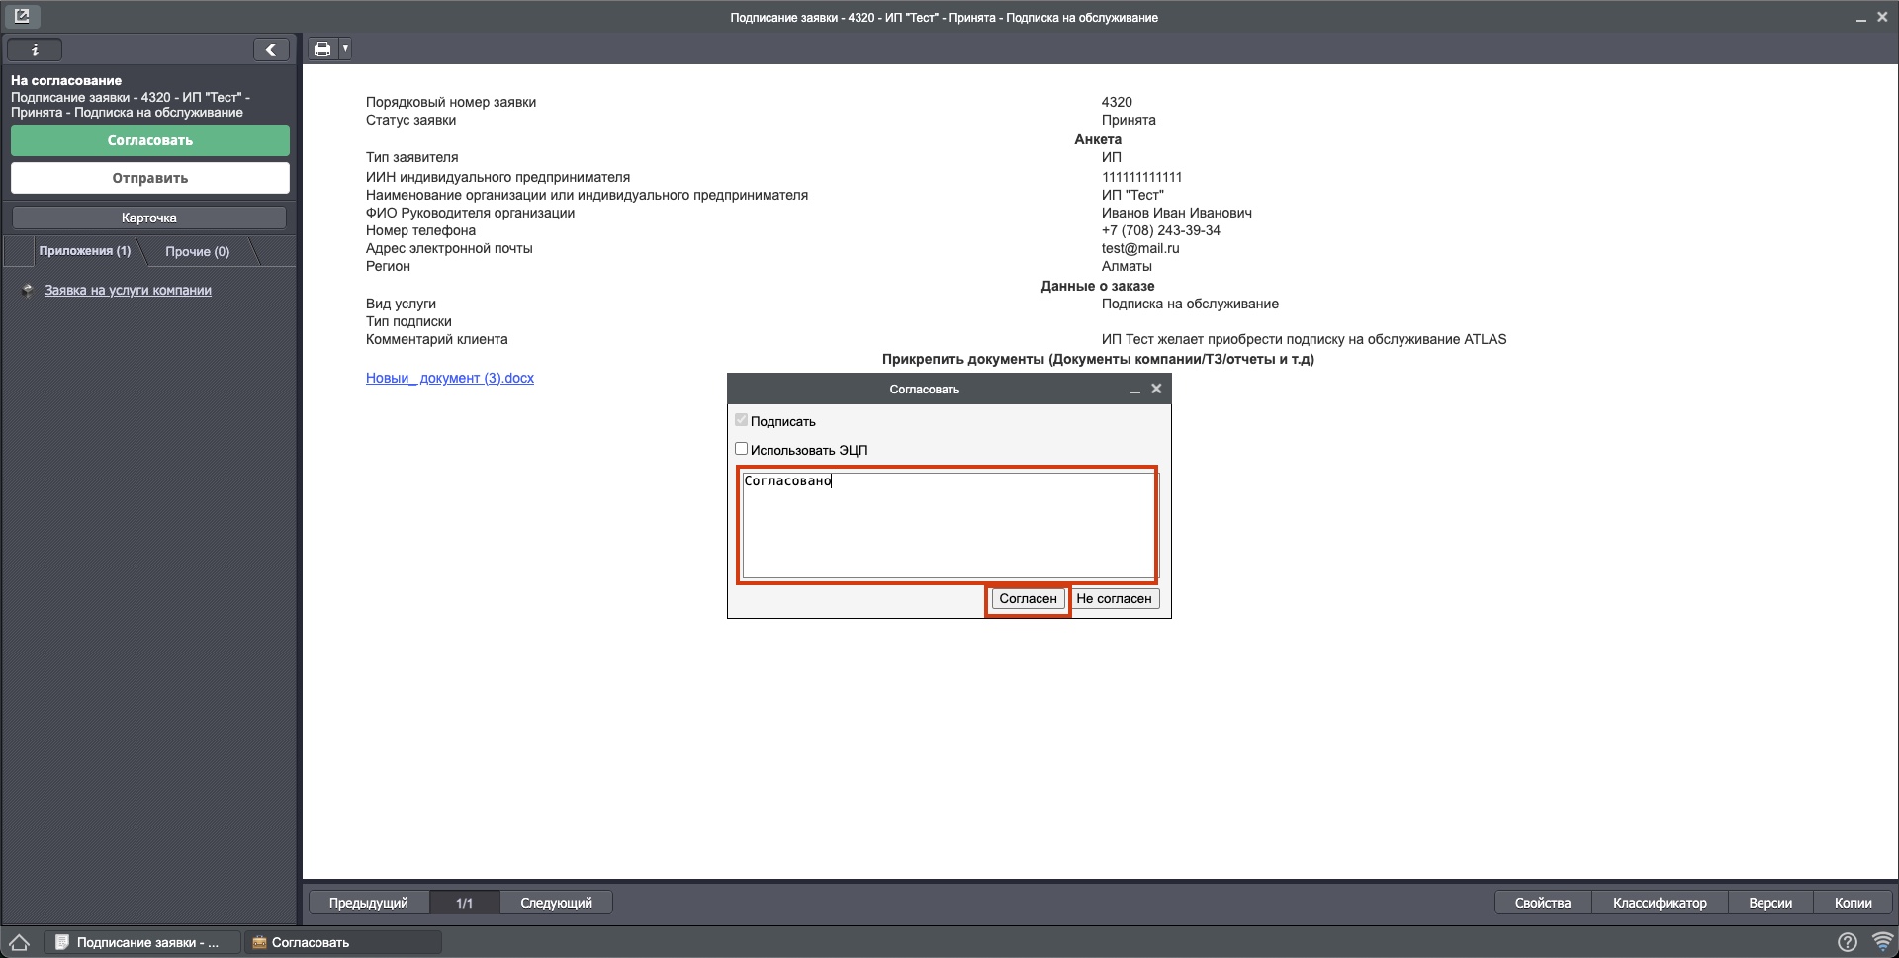Switch to the Прочие (0) tab
Image resolution: width=1899 pixels, height=958 pixels.
pos(197,251)
